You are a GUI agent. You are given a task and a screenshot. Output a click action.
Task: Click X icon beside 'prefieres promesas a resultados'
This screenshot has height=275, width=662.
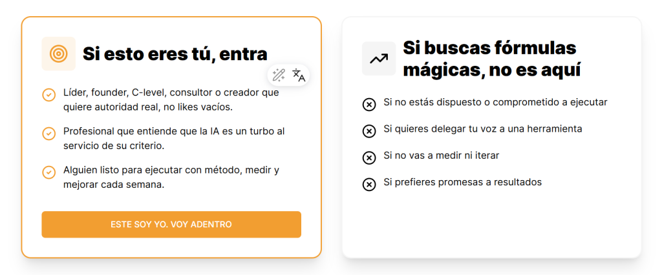[x=368, y=185]
